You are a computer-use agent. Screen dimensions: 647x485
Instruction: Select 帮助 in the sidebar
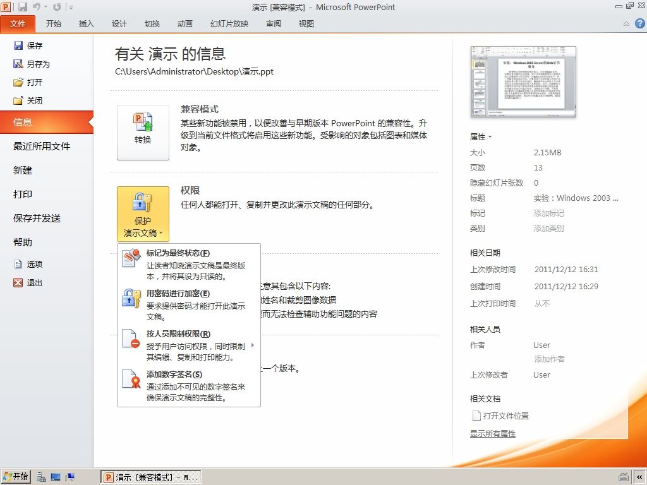[x=23, y=242]
